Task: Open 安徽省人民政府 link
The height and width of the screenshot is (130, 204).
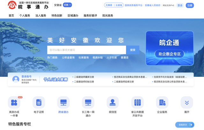Action: pos(152,5)
